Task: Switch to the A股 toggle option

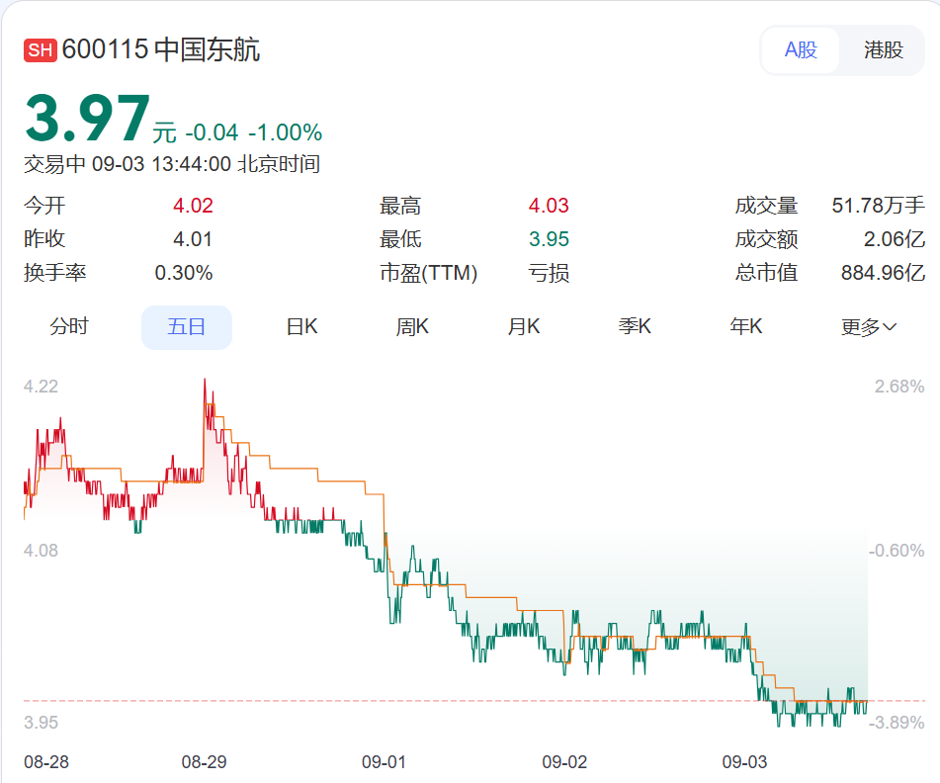Action: point(801,50)
